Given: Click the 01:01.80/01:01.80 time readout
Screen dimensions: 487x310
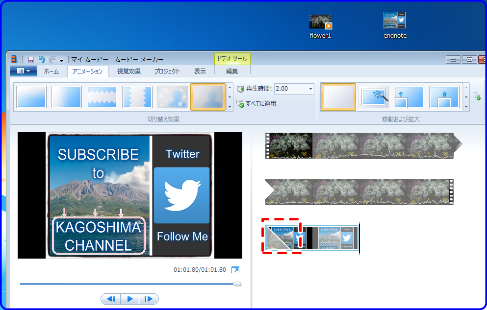Looking at the screenshot, I should 200,270.
